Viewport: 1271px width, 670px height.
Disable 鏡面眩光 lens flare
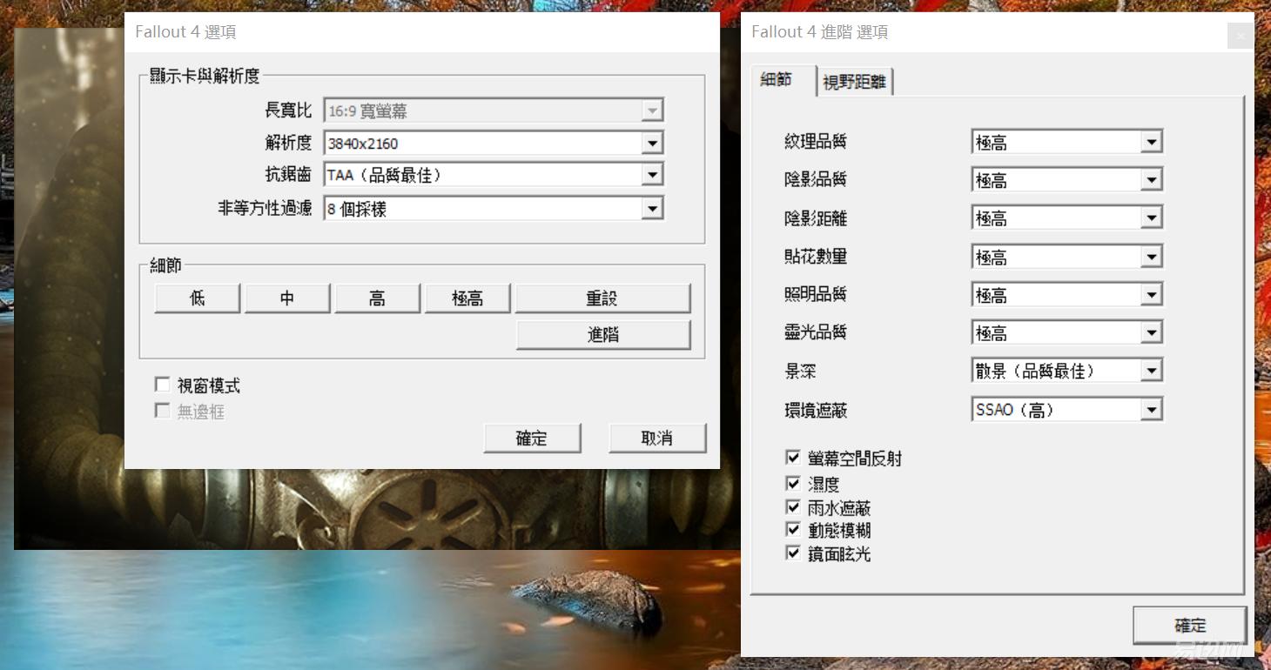click(793, 553)
